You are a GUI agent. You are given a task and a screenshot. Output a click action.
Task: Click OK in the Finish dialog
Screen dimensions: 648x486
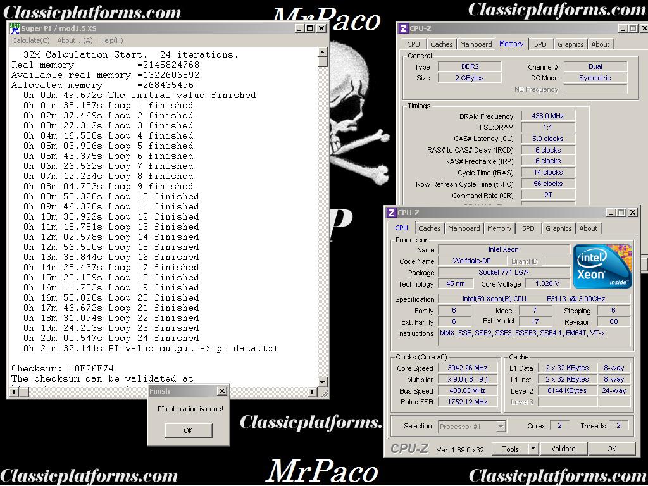click(189, 430)
